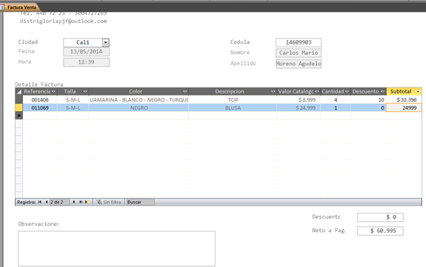Open the Ciudad combo box dropdown
This screenshot has height=267, width=426.
pyautogui.click(x=106, y=42)
